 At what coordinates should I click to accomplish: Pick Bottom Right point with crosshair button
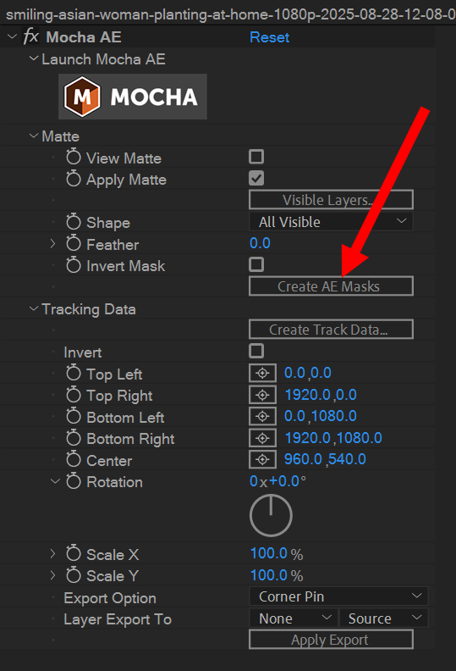262,438
